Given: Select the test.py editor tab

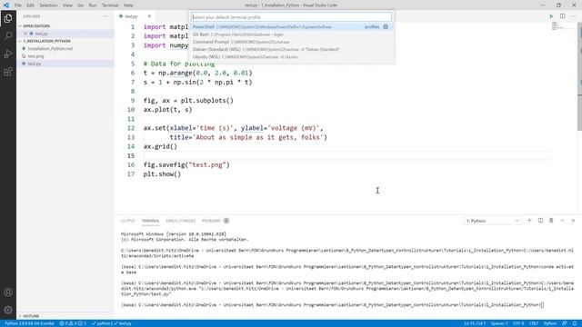Looking at the screenshot, I should pos(131,16).
